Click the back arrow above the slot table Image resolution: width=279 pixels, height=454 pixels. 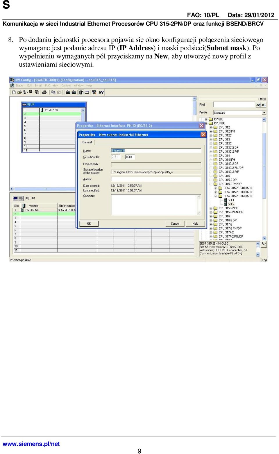point(15,198)
